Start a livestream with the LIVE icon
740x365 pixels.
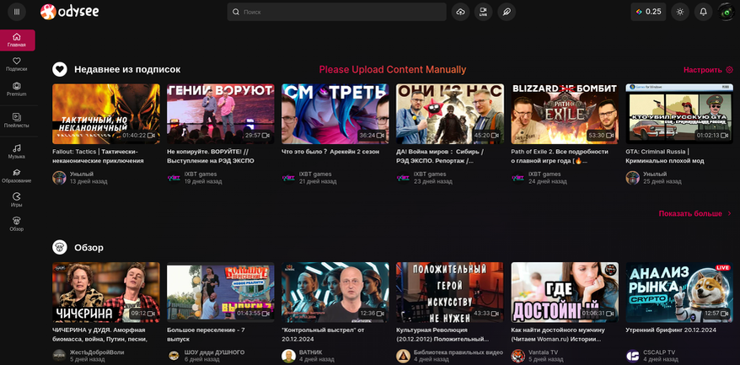483,12
